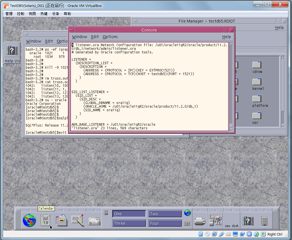Launch File Manager drawer icon on front panel
This screenshot has height=240, width=292.
point(62,220)
